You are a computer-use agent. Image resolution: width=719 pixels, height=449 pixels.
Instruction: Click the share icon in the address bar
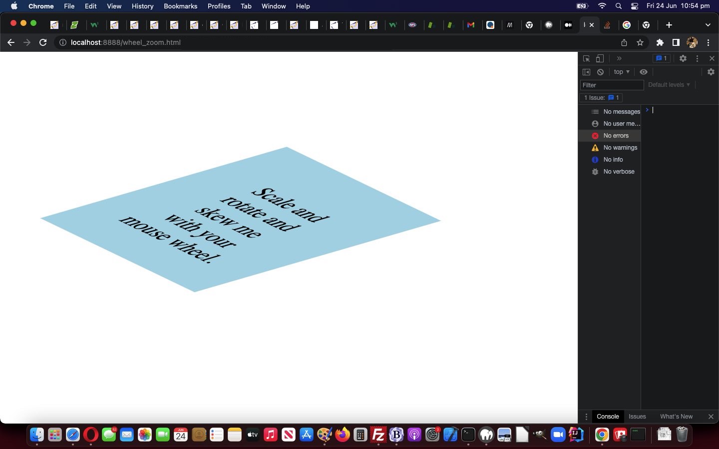click(624, 43)
